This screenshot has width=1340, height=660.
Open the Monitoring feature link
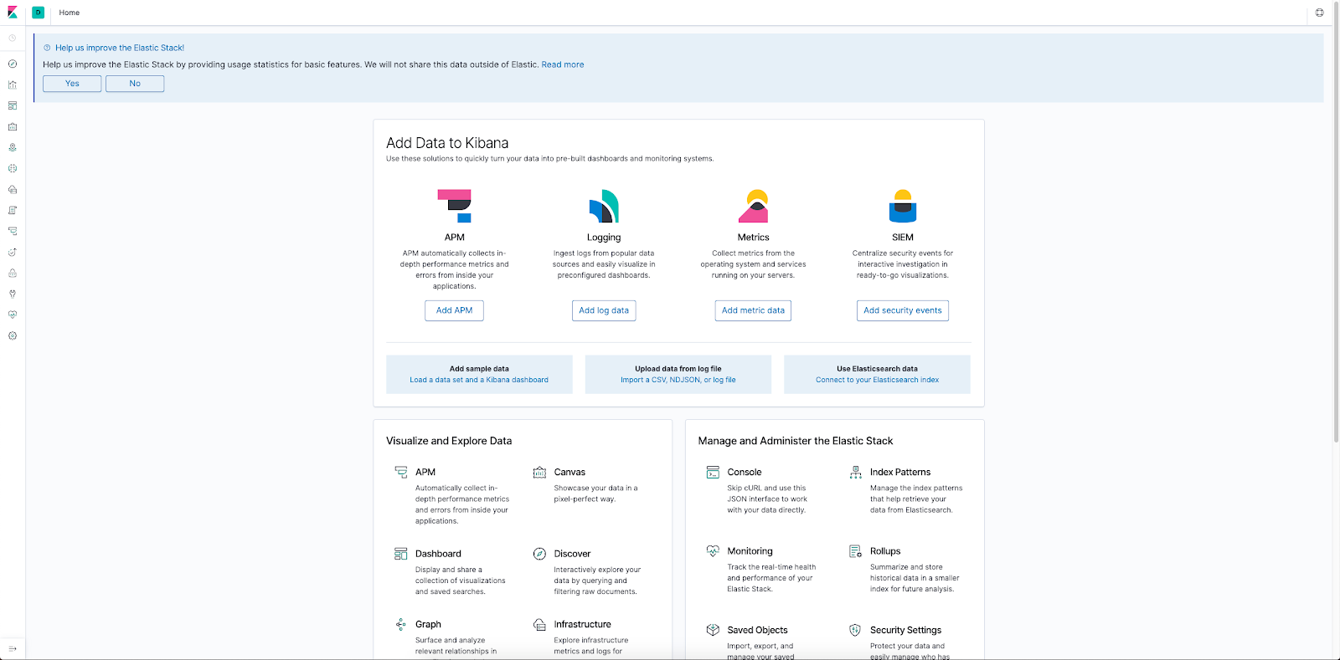(750, 551)
